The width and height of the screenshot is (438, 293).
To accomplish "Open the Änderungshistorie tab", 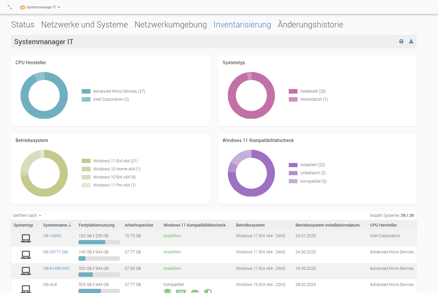I will [x=310, y=25].
